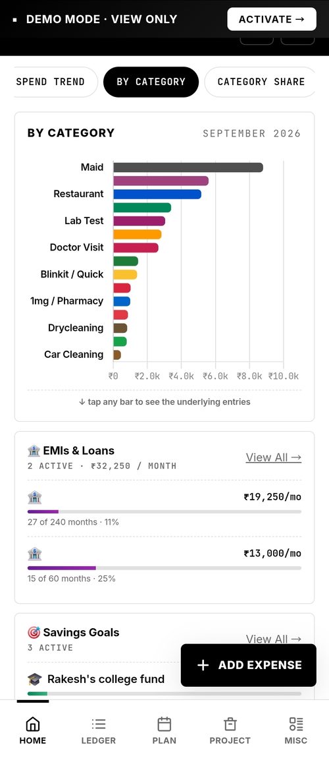The height and width of the screenshot is (764, 329).
Task: Open the Misc grid icon
Action: click(x=296, y=724)
